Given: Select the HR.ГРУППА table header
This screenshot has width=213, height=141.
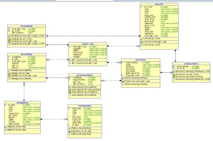Looking at the screenshot, I should [x=140, y=60].
